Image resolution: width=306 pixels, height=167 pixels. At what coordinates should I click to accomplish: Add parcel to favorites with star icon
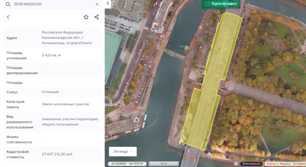pos(86,17)
